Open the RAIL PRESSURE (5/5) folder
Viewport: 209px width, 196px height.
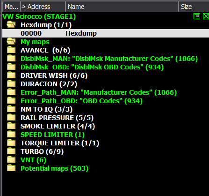(57, 118)
